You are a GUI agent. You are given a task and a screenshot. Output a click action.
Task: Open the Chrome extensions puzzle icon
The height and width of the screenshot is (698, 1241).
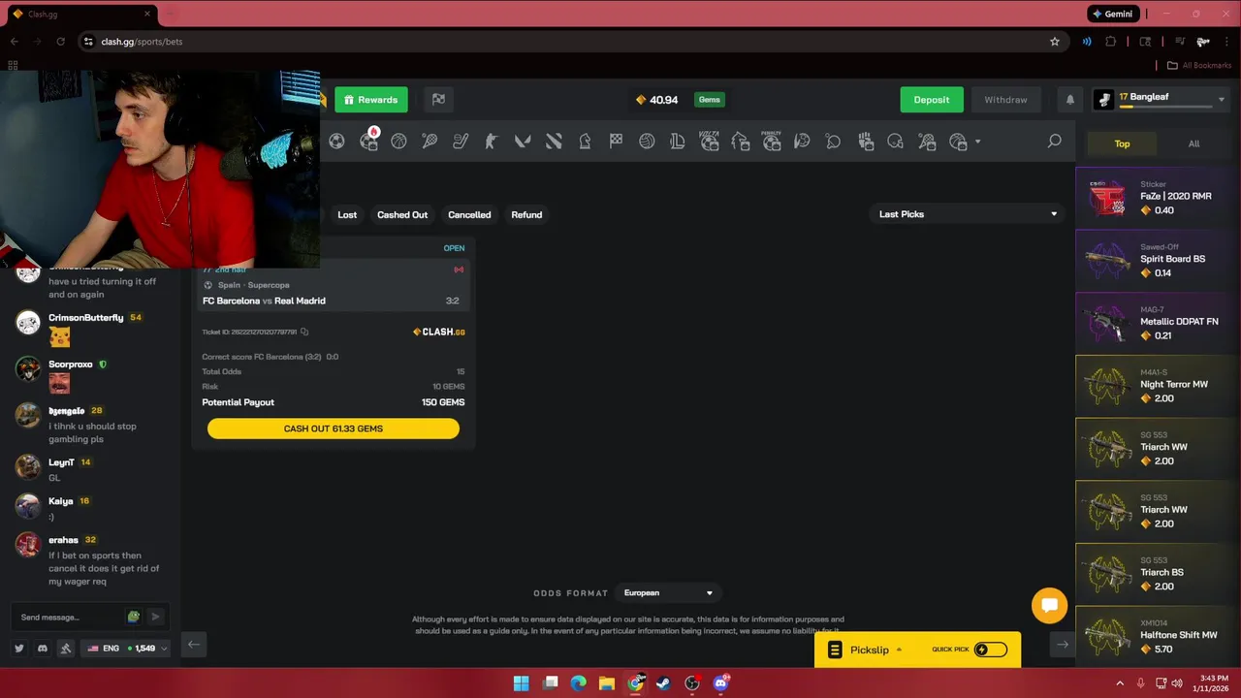[1111, 42]
